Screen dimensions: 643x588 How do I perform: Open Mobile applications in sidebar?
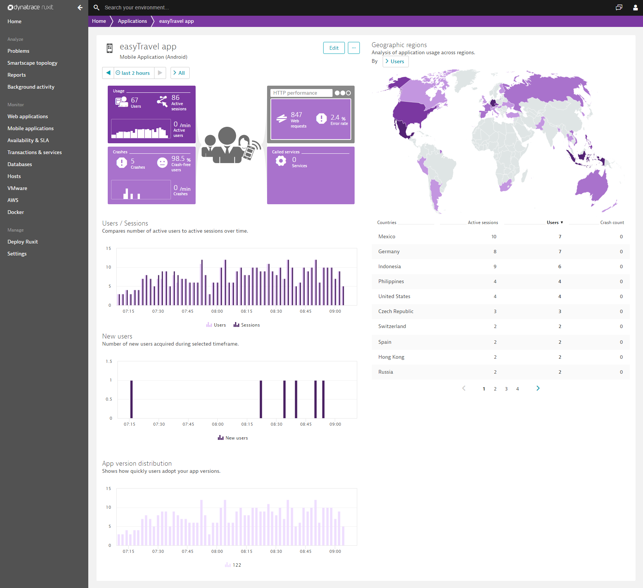click(x=31, y=128)
